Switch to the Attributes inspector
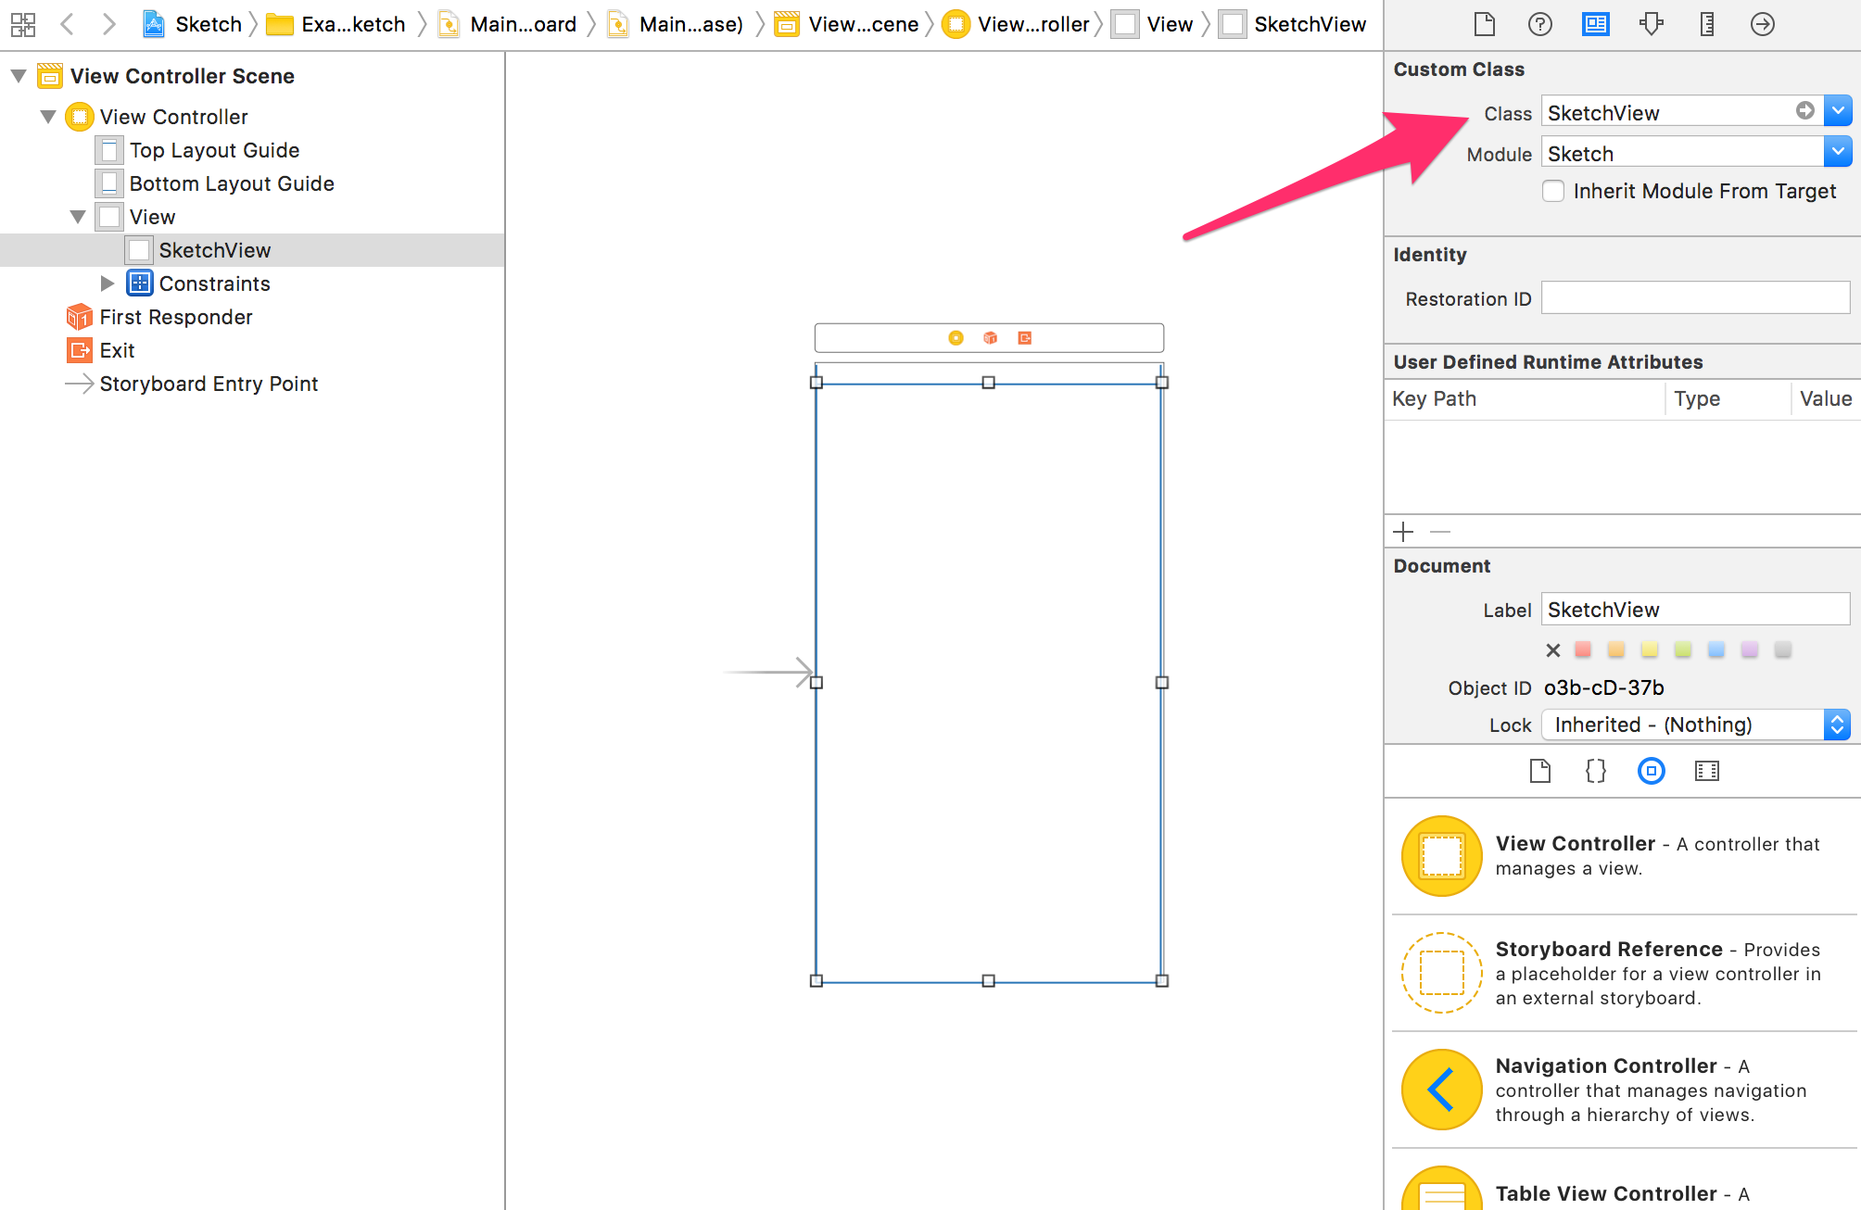 1651,24
